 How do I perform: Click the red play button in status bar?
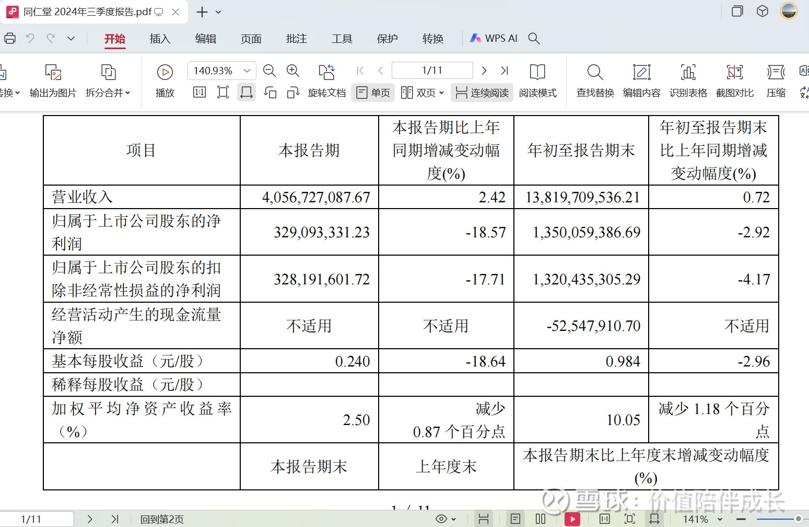[572, 519]
